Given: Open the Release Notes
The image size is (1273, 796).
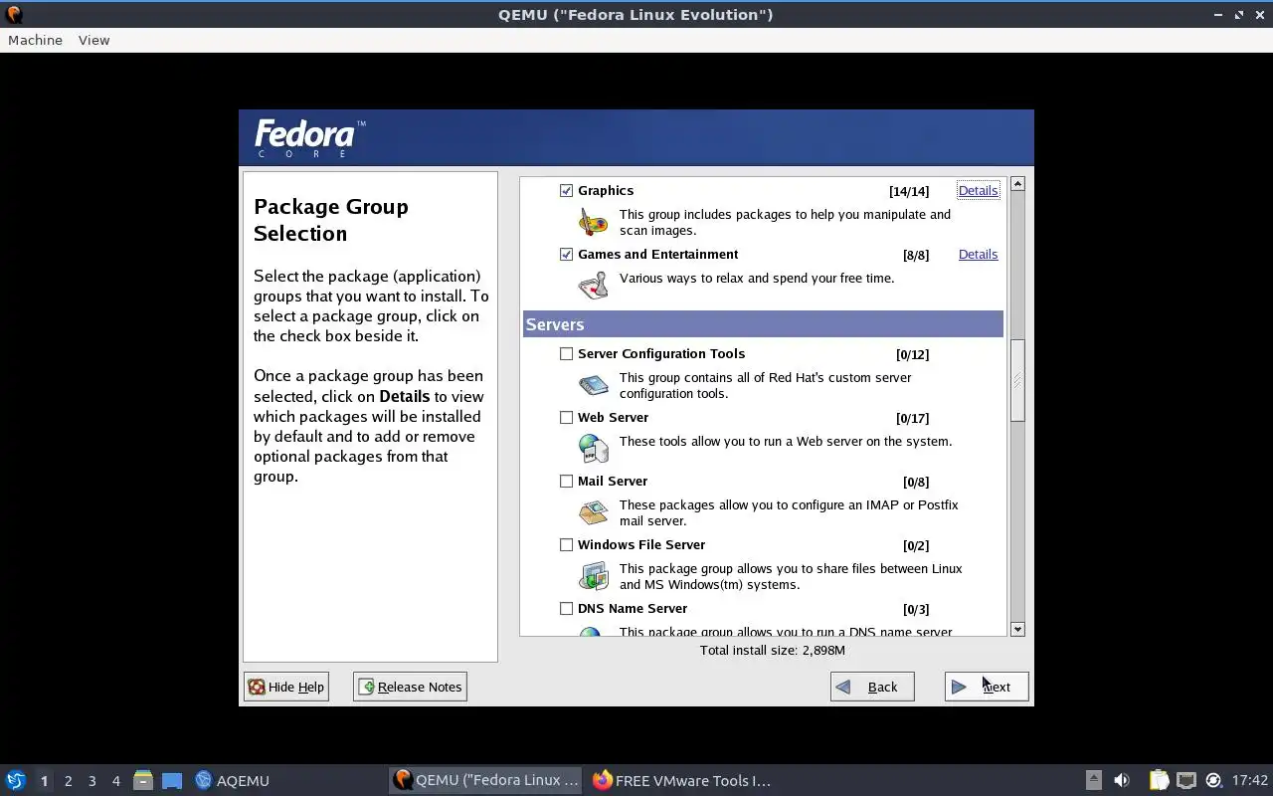Looking at the screenshot, I should click(410, 687).
